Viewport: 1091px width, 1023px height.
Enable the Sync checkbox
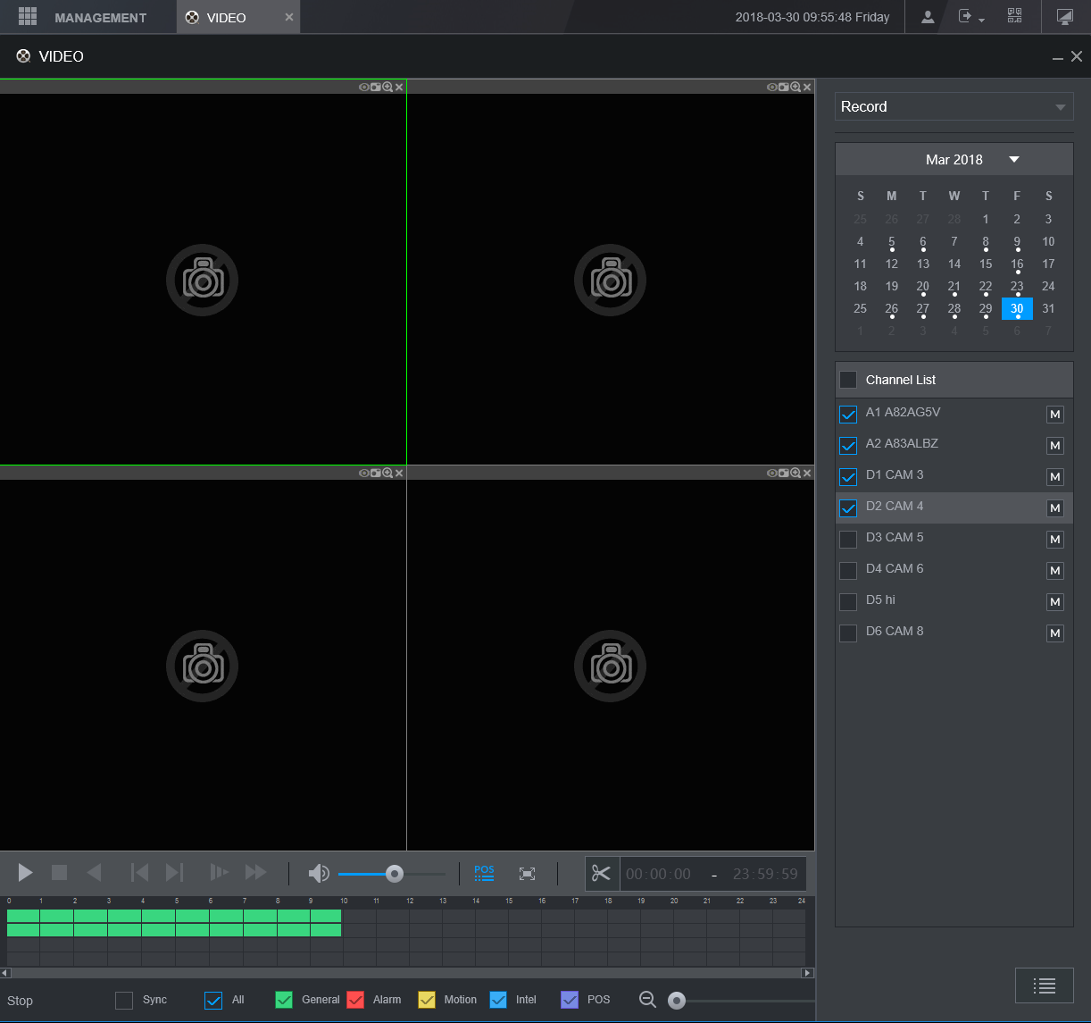pos(124,1001)
